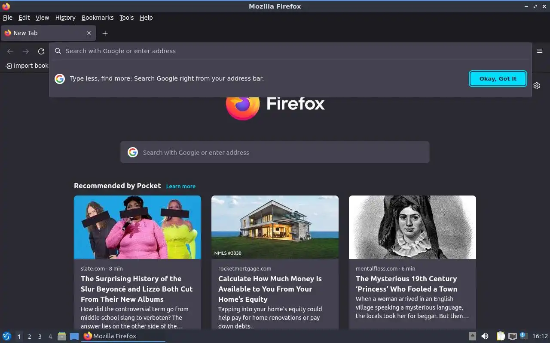Click the Mozilla Firefox taskbar window button

[123, 336]
